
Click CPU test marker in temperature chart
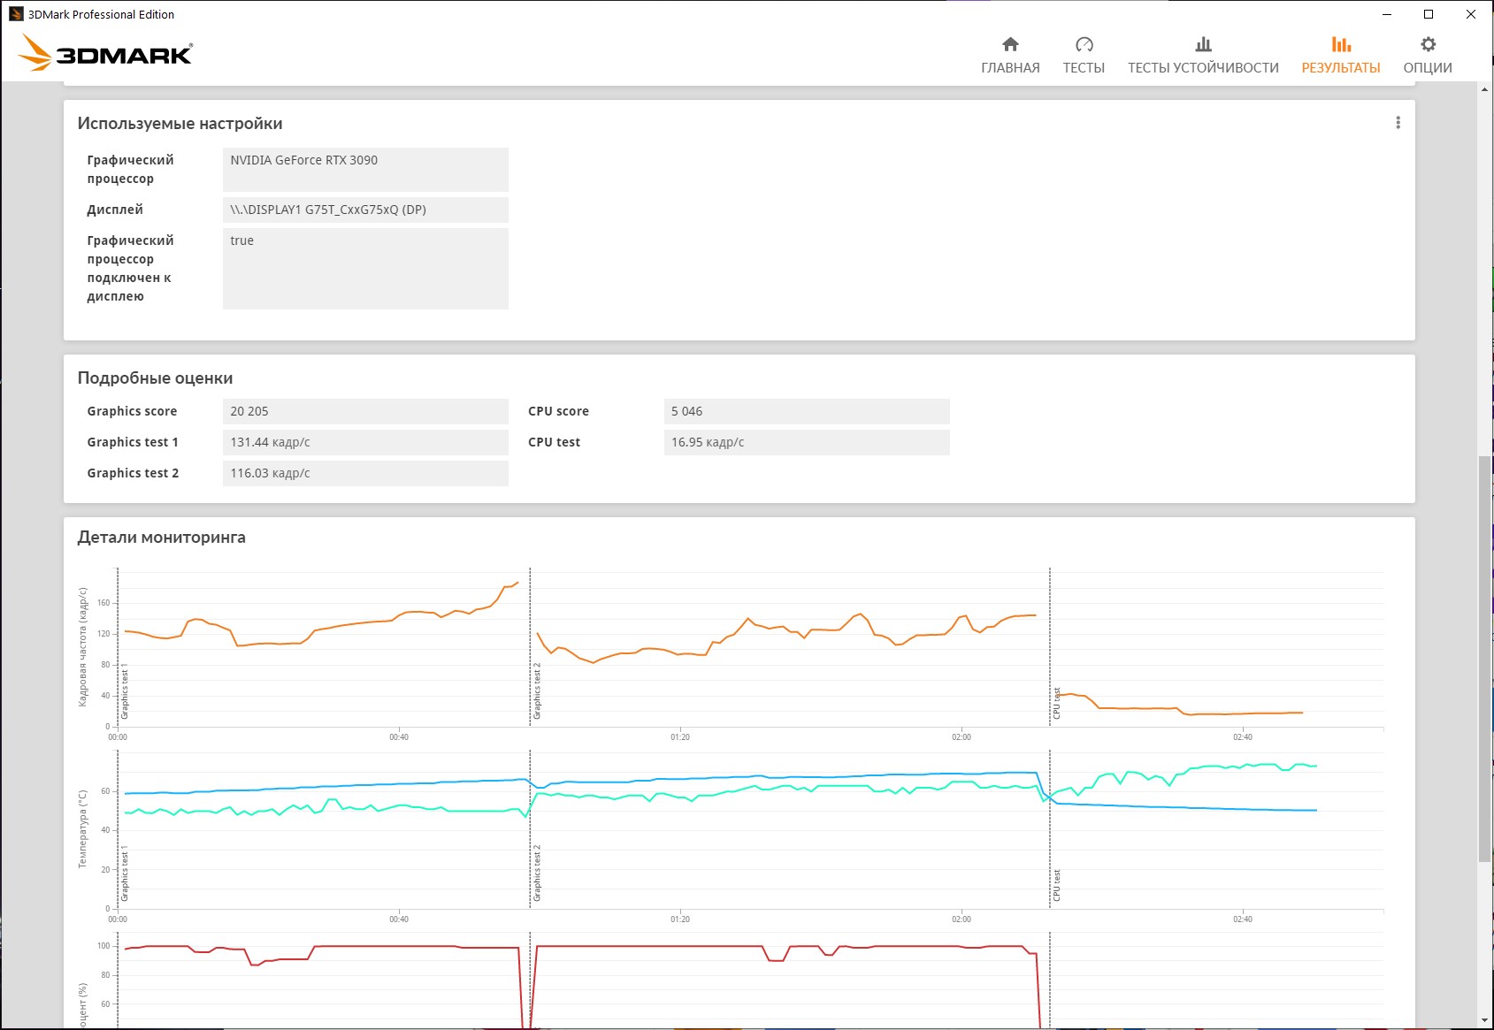click(1056, 884)
